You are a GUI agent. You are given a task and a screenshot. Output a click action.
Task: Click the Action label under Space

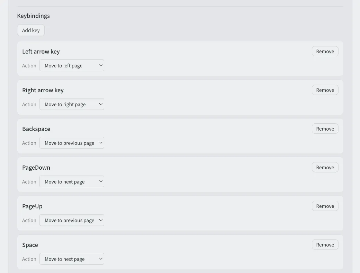click(29, 259)
